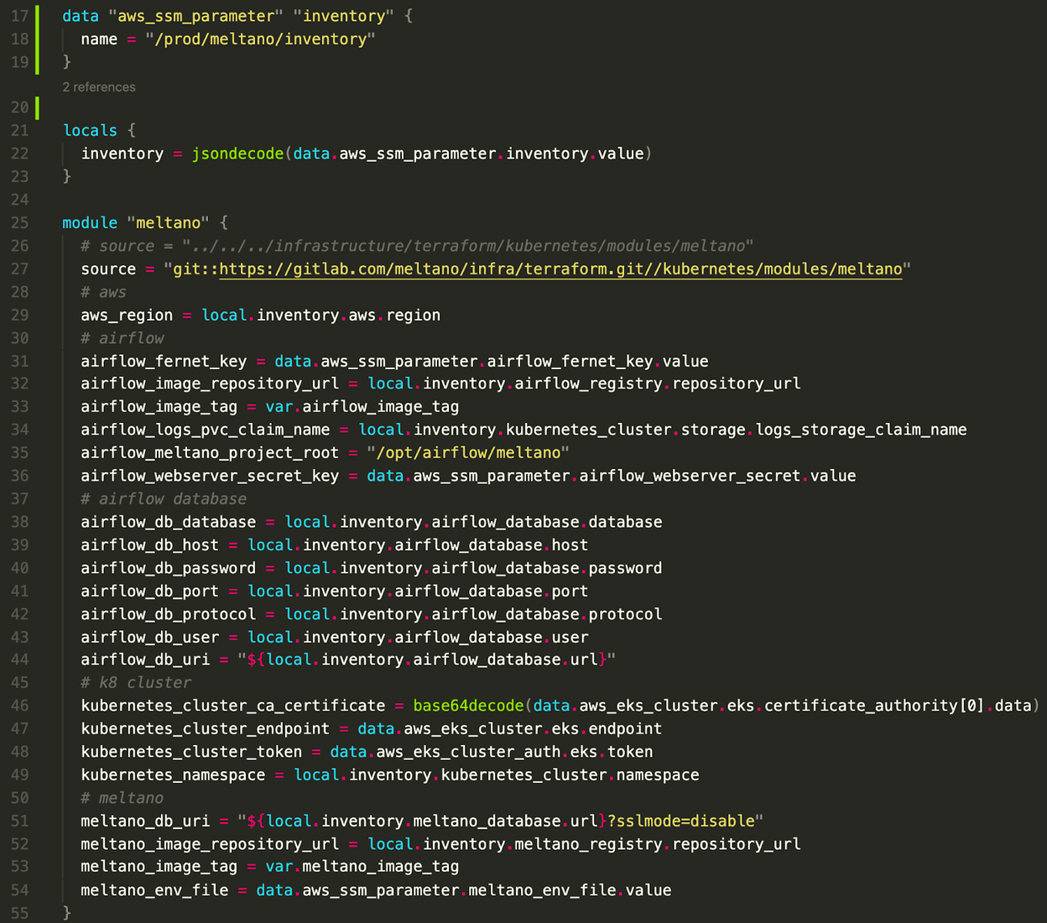The image size is (1047, 923).
Task: Click the locals keyword on line 21
Action: click(90, 130)
